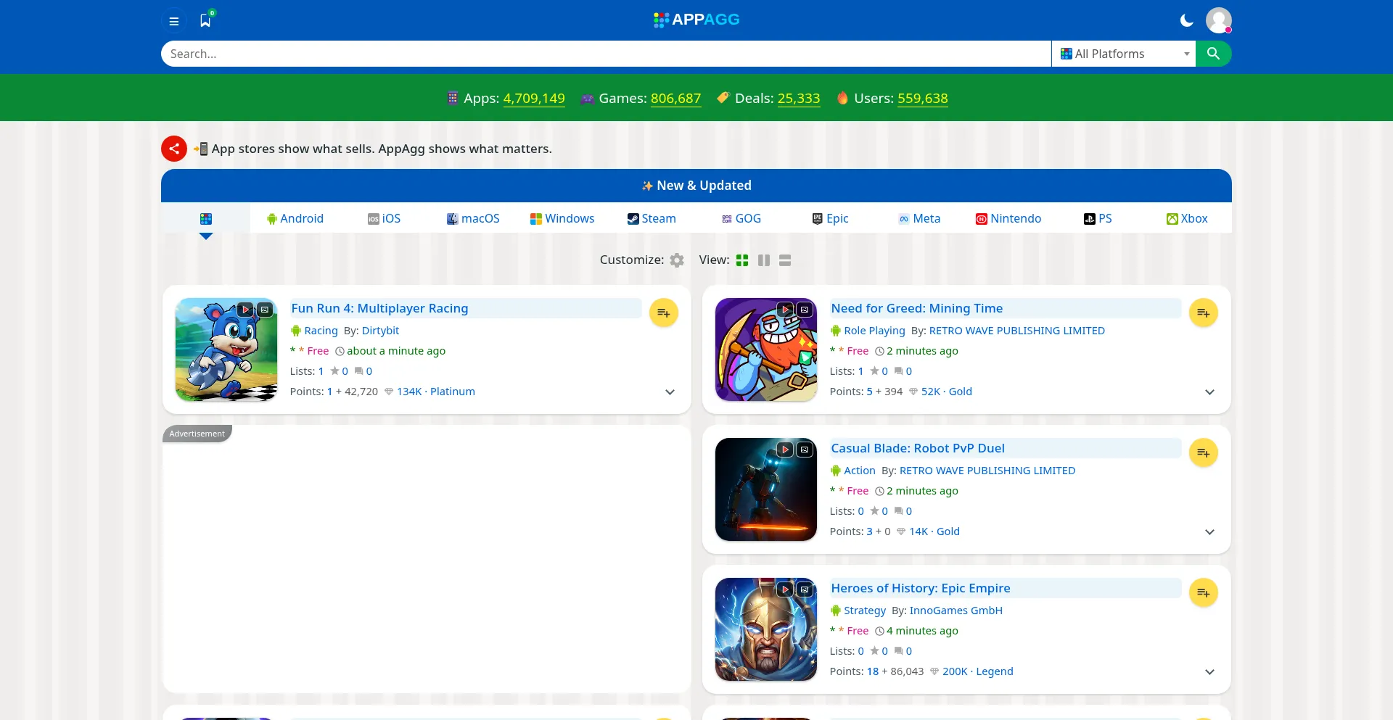Viewport: 1393px width, 720px height.
Task: Open the Customize gear settings
Action: click(677, 260)
